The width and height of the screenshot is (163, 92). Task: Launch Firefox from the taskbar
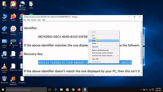pyautogui.click(x=79, y=90)
